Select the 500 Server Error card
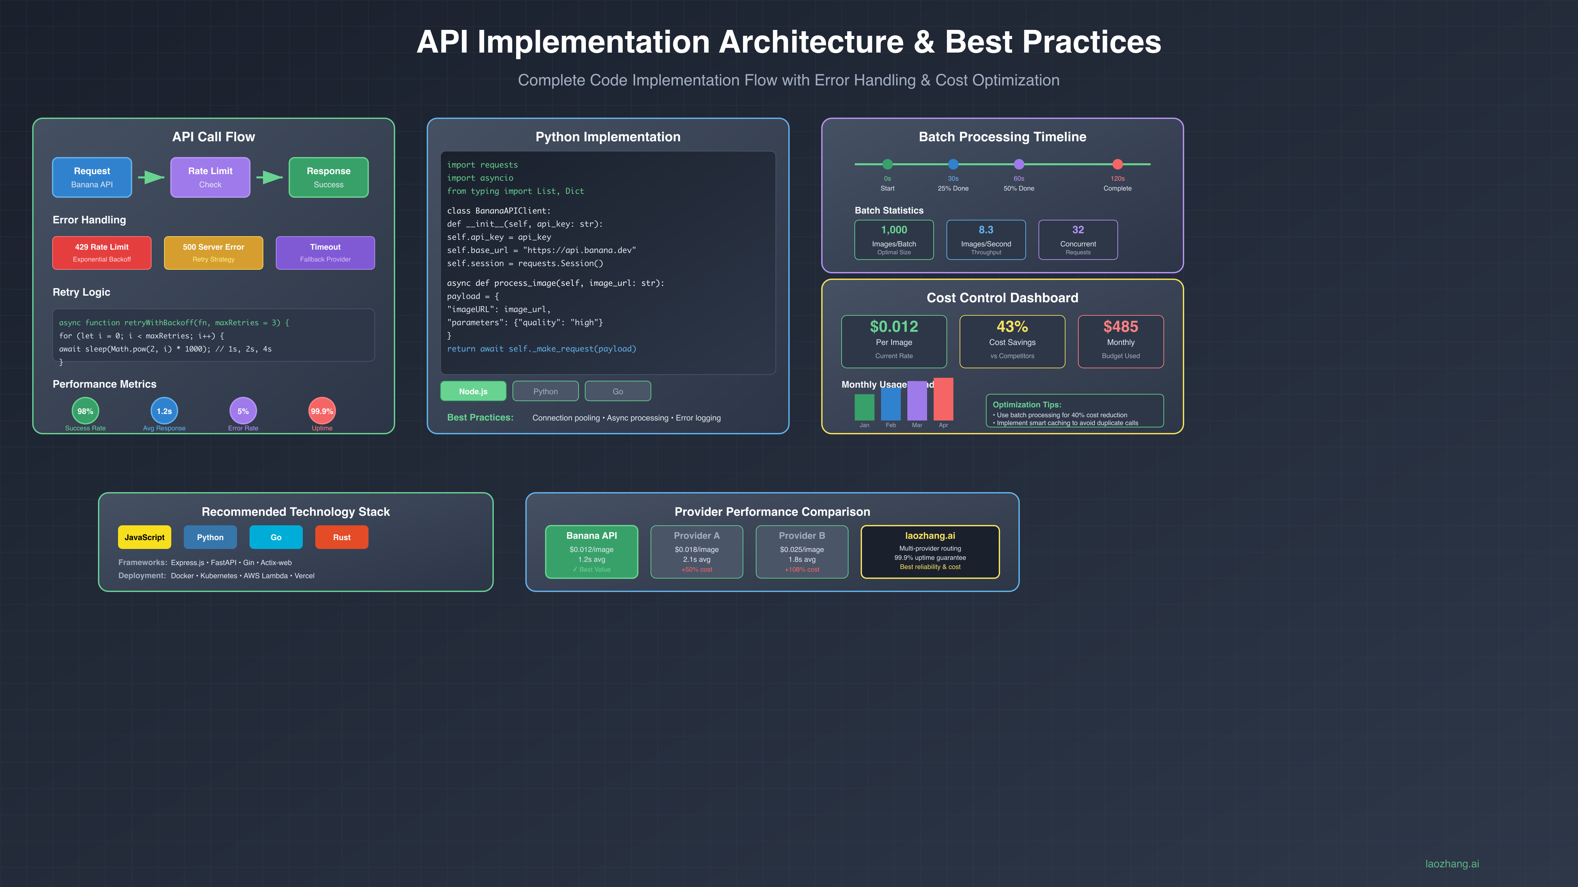This screenshot has width=1578, height=887. coord(213,253)
